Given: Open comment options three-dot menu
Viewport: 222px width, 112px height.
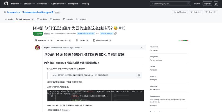Looking at the screenshot, I should 142,48.
